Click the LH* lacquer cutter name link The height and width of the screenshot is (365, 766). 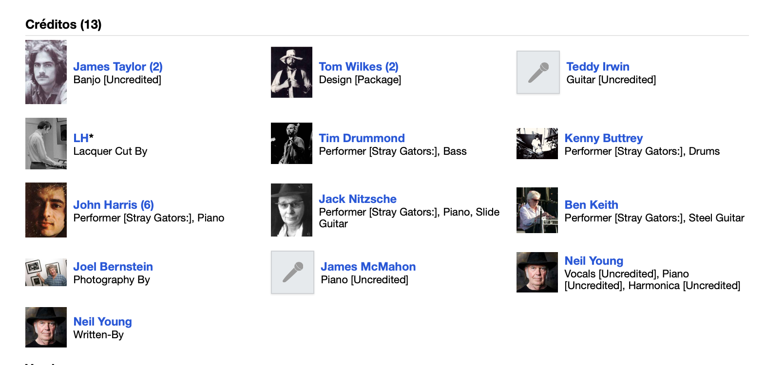pyautogui.click(x=81, y=138)
